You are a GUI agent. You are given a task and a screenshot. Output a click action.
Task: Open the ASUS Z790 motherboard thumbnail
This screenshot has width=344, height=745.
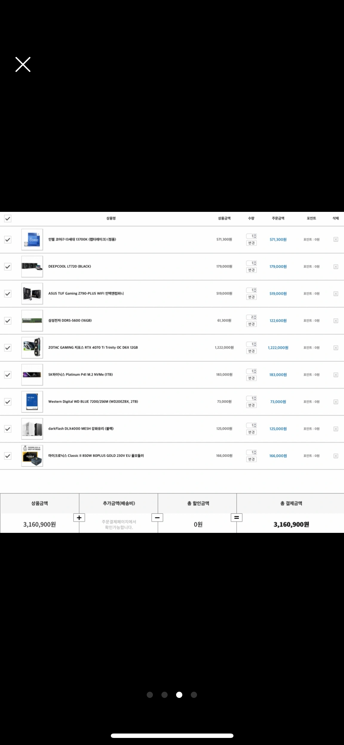(32, 294)
